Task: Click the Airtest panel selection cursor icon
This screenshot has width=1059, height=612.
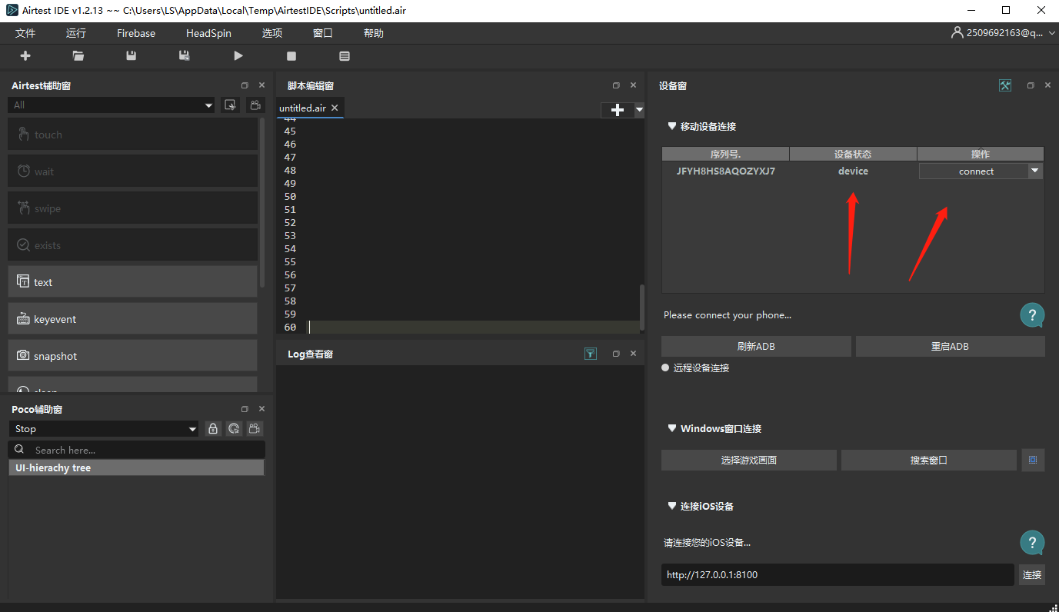Action: [229, 105]
